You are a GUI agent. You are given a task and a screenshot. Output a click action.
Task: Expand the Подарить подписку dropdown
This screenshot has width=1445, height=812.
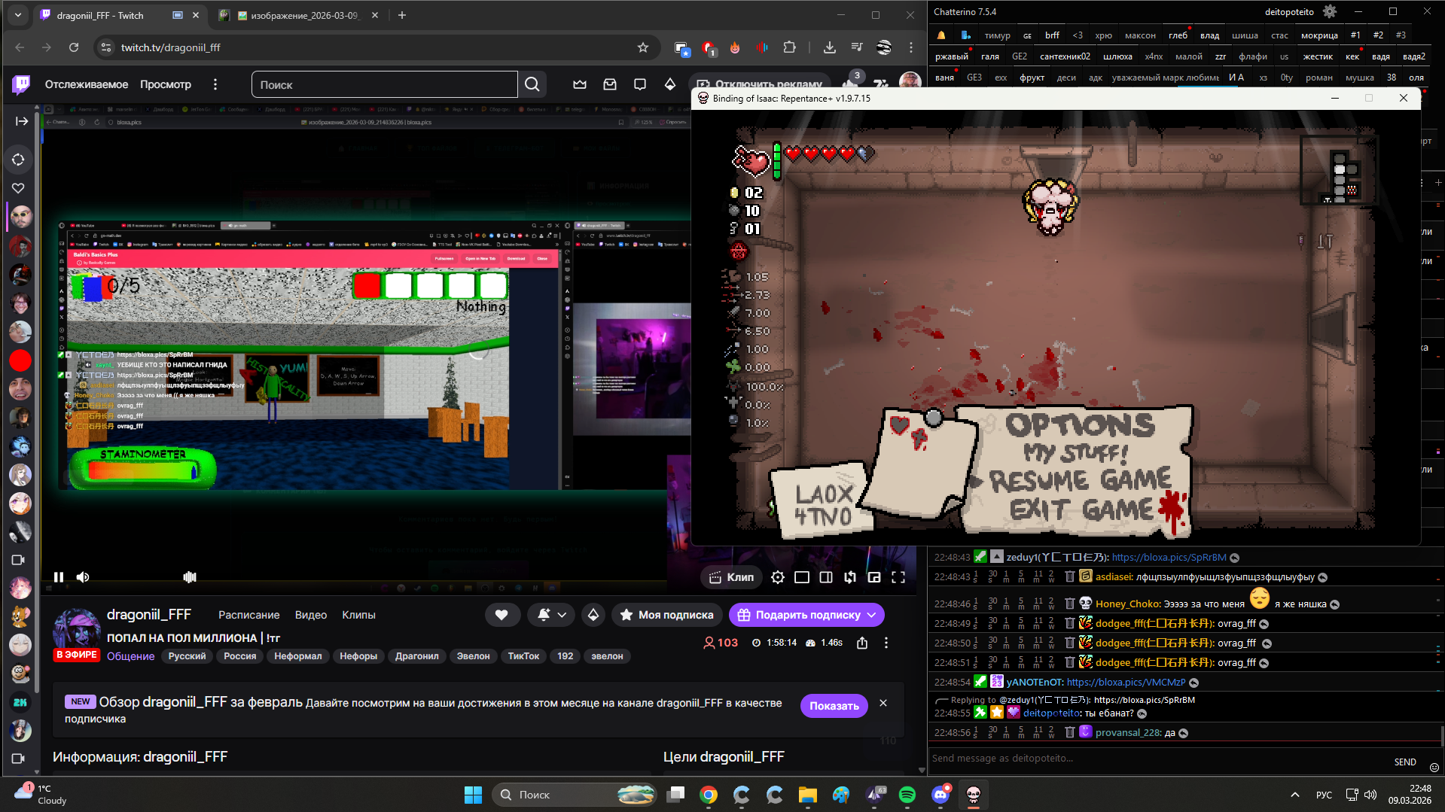tap(872, 615)
